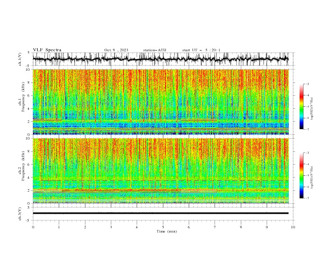Viewport: 330px width, 255px height.
Task: Click time axis tick label "1"
Action: (x=59, y=227)
